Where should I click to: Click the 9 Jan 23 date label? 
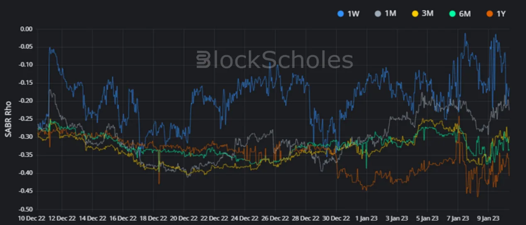click(488, 218)
